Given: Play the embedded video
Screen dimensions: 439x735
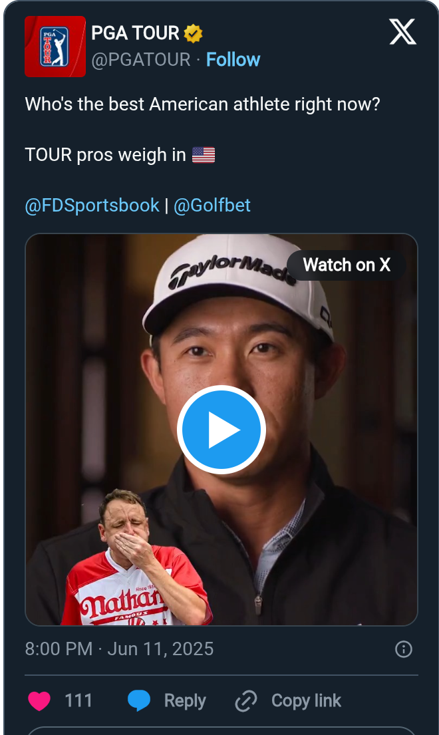Looking at the screenshot, I should (221, 430).
